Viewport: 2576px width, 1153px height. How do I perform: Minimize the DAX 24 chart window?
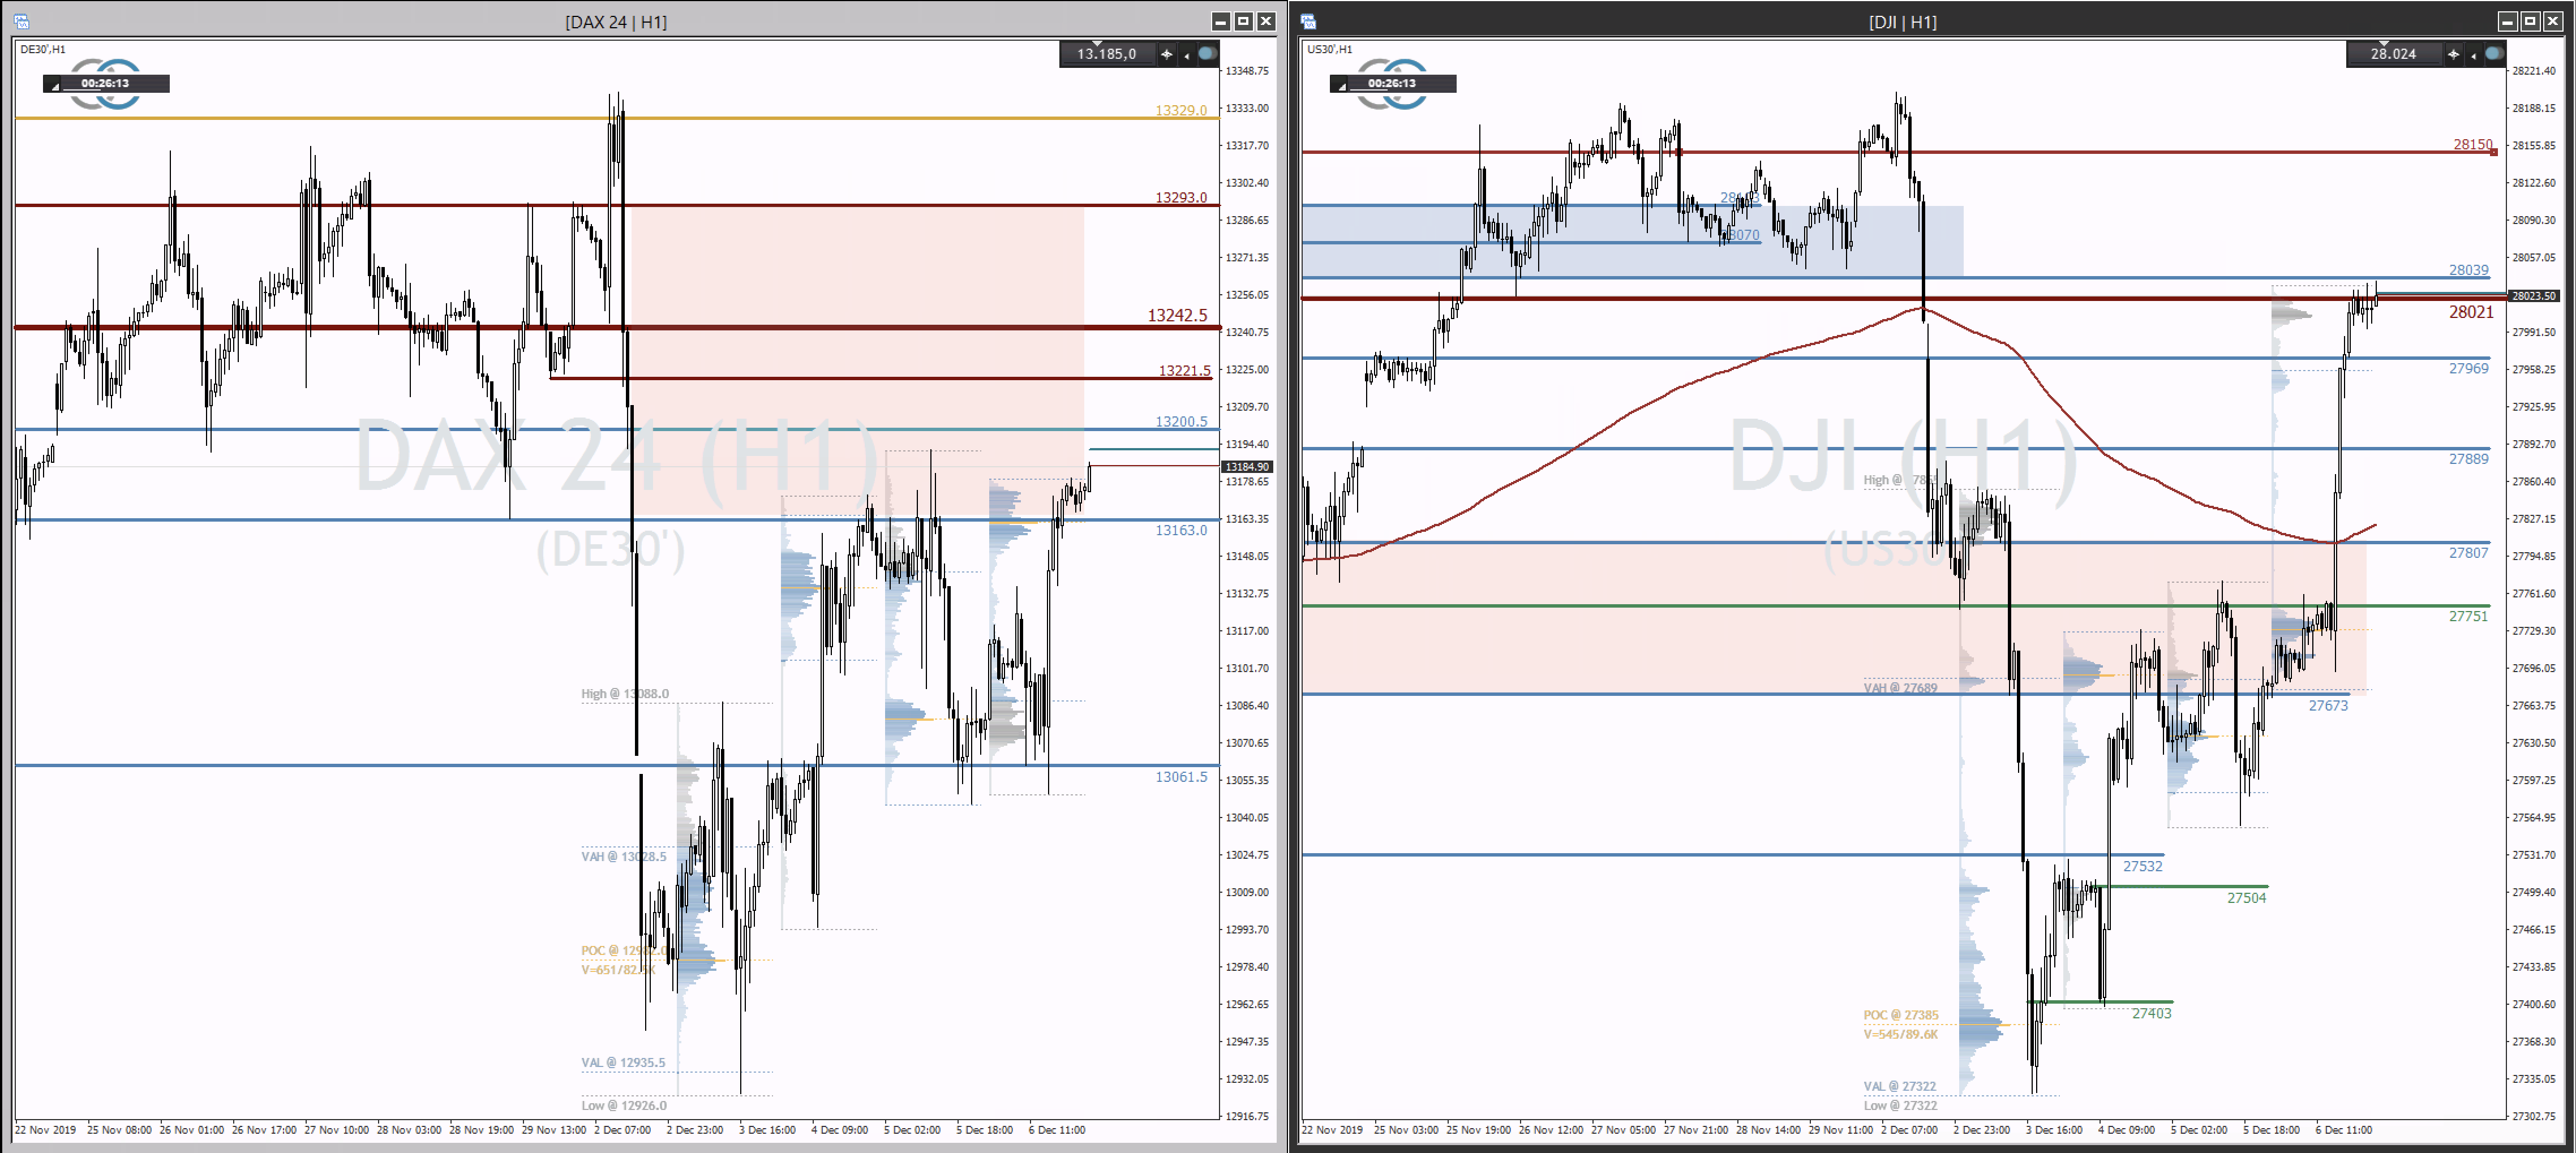[x=1220, y=21]
